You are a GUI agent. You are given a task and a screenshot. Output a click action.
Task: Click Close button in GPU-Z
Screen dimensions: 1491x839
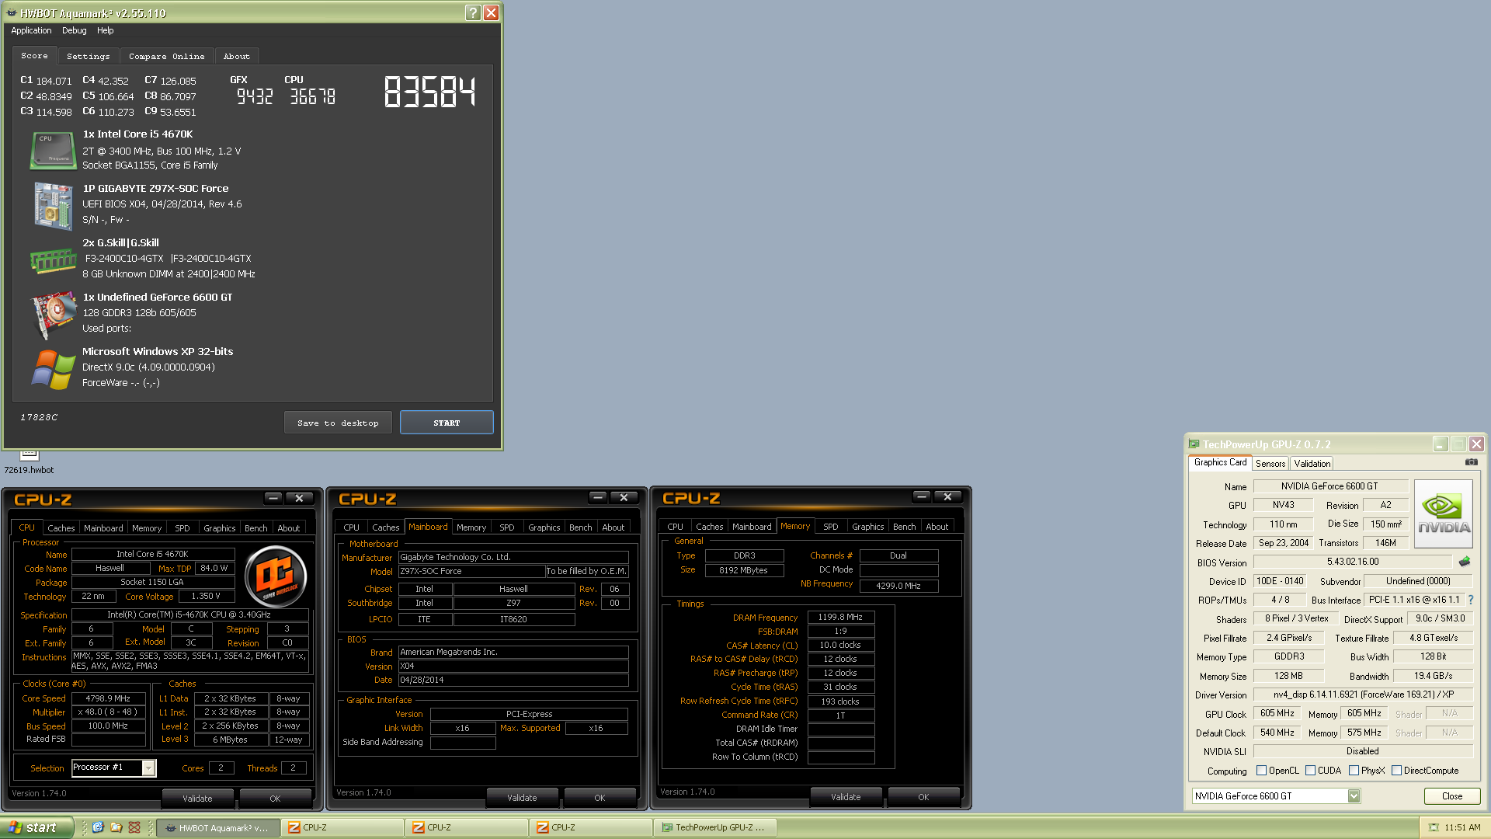pos(1452,795)
